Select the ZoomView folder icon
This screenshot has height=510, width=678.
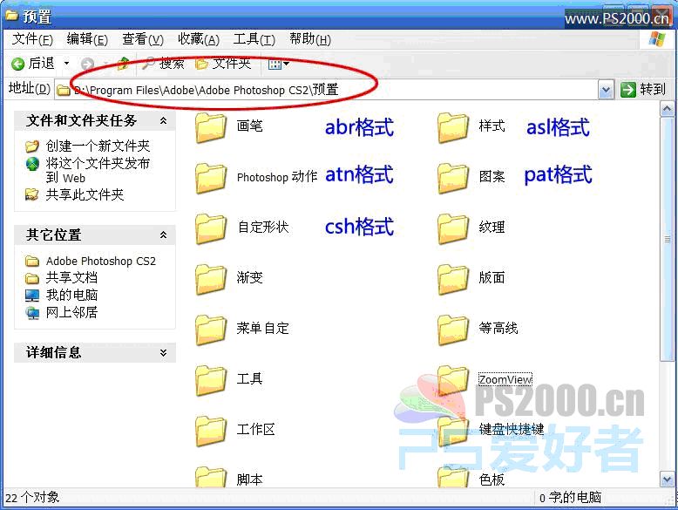pyautogui.click(x=453, y=380)
